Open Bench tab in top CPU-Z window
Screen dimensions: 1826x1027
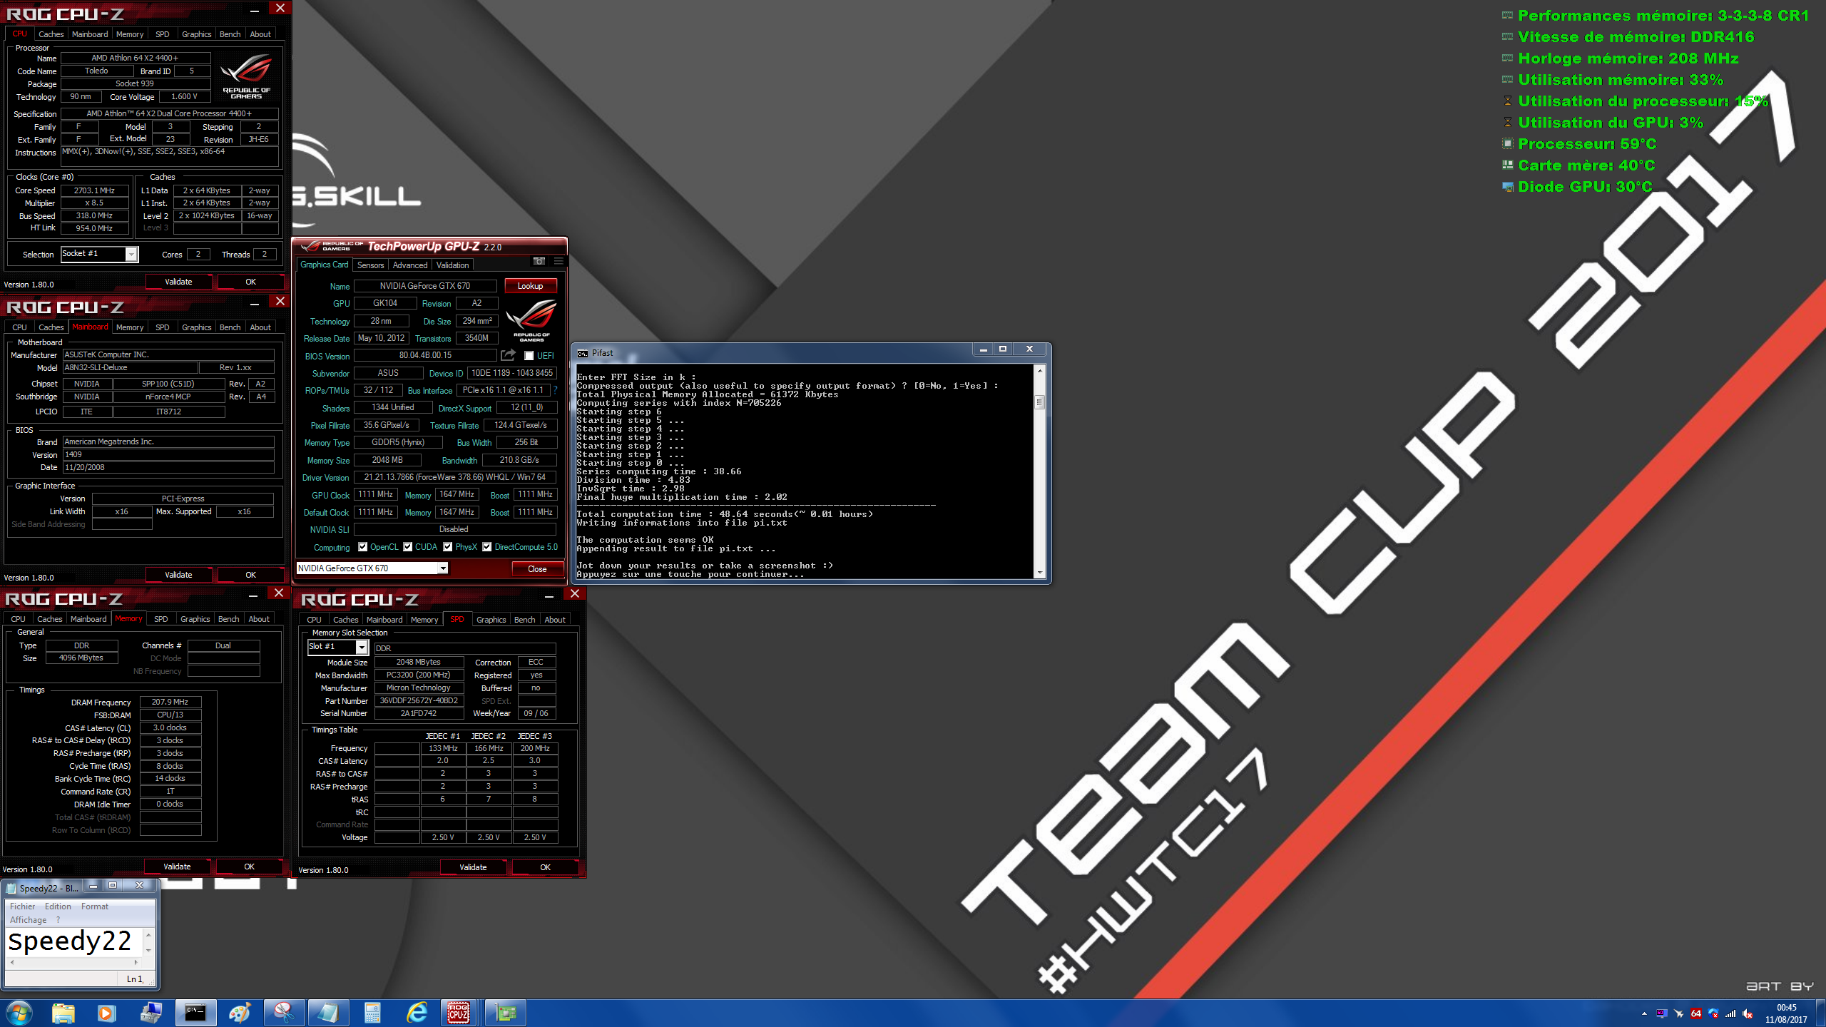pyautogui.click(x=230, y=34)
